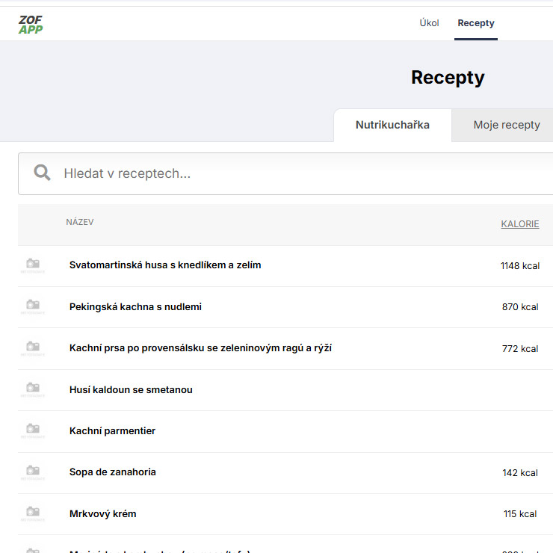Image resolution: width=553 pixels, height=553 pixels.
Task: Focus the Hledat v receptech field
Action: [299, 173]
